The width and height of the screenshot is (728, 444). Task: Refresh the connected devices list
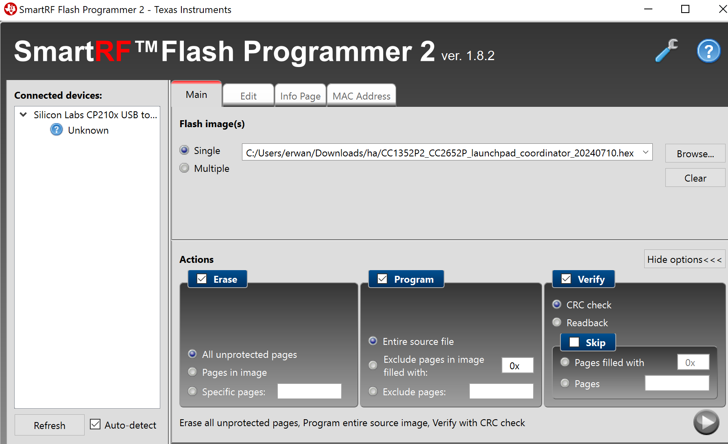coord(50,425)
